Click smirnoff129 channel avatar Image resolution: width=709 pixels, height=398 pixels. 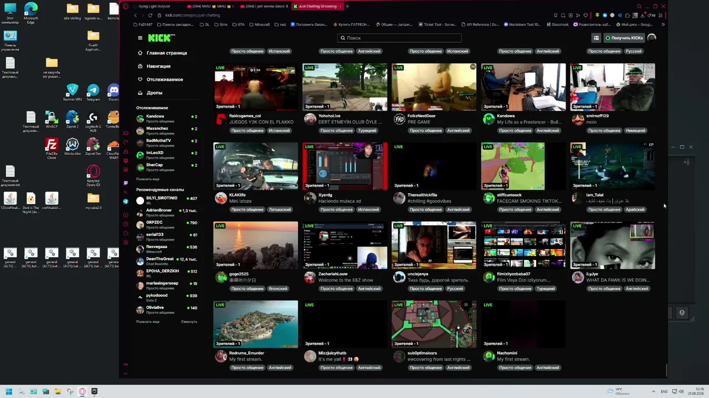pyautogui.click(x=578, y=119)
